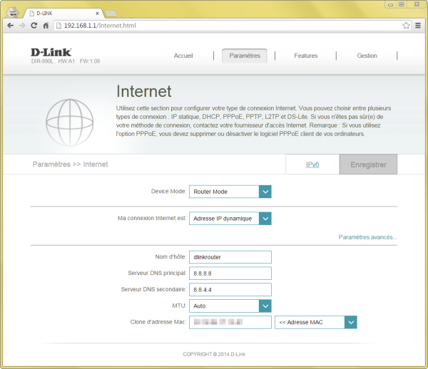Click the Nom d'hôte text field

[230, 257]
